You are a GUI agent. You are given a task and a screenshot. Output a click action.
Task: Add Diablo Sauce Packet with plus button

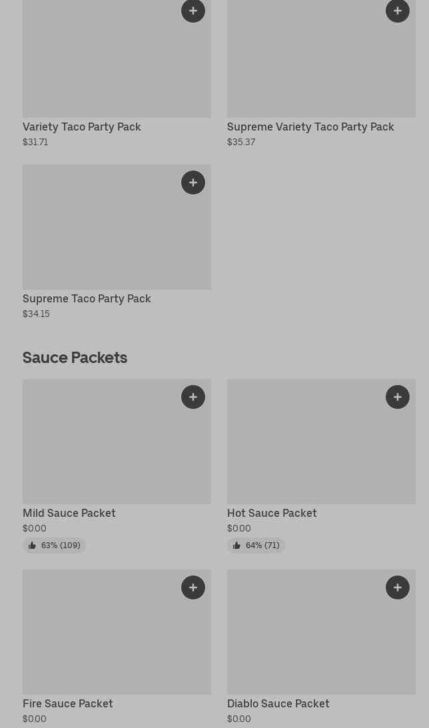398,587
